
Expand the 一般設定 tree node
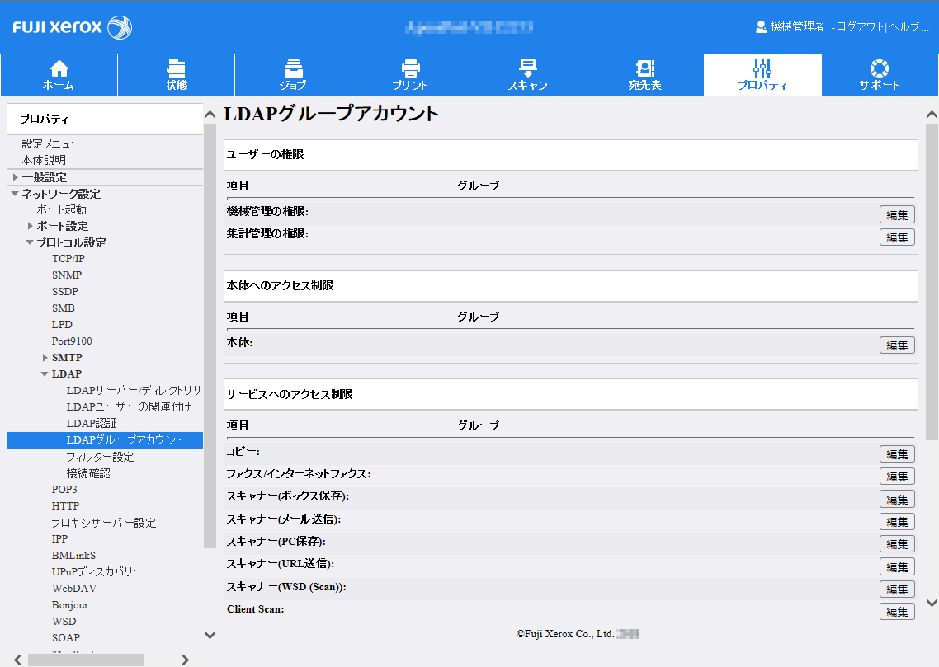(15, 177)
